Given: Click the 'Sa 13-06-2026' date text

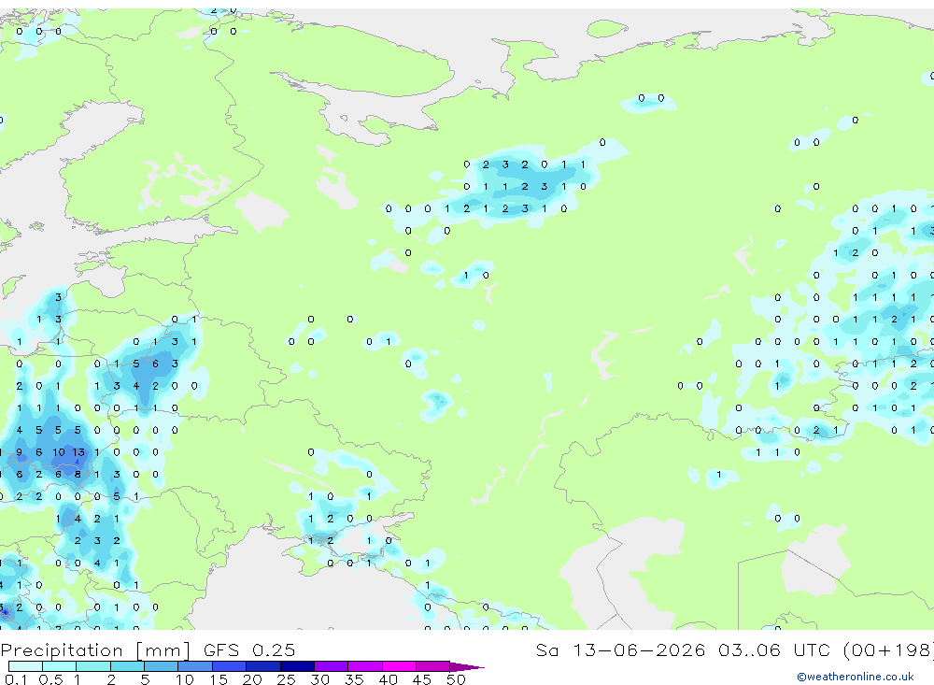Looking at the screenshot, I should click(620, 649).
